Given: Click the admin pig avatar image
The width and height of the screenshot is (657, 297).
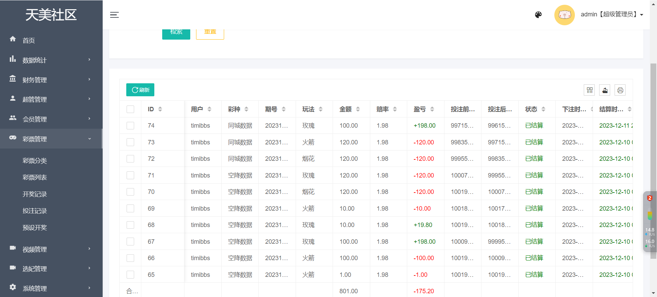Looking at the screenshot, I should [x=564, y=15].
